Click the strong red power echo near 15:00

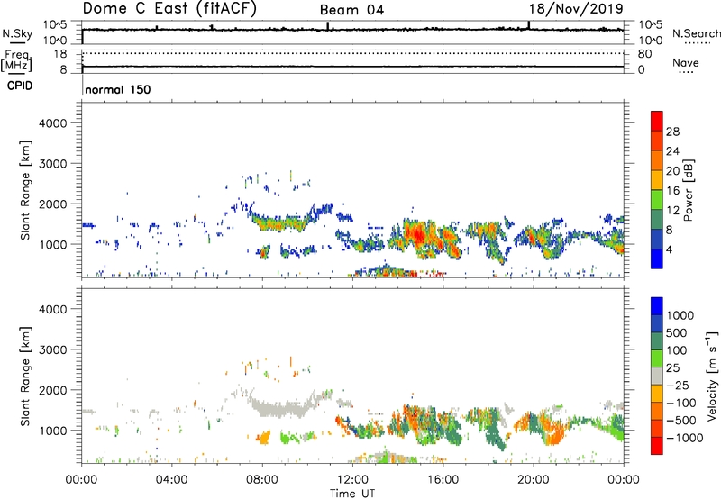(x=418, y=234)
